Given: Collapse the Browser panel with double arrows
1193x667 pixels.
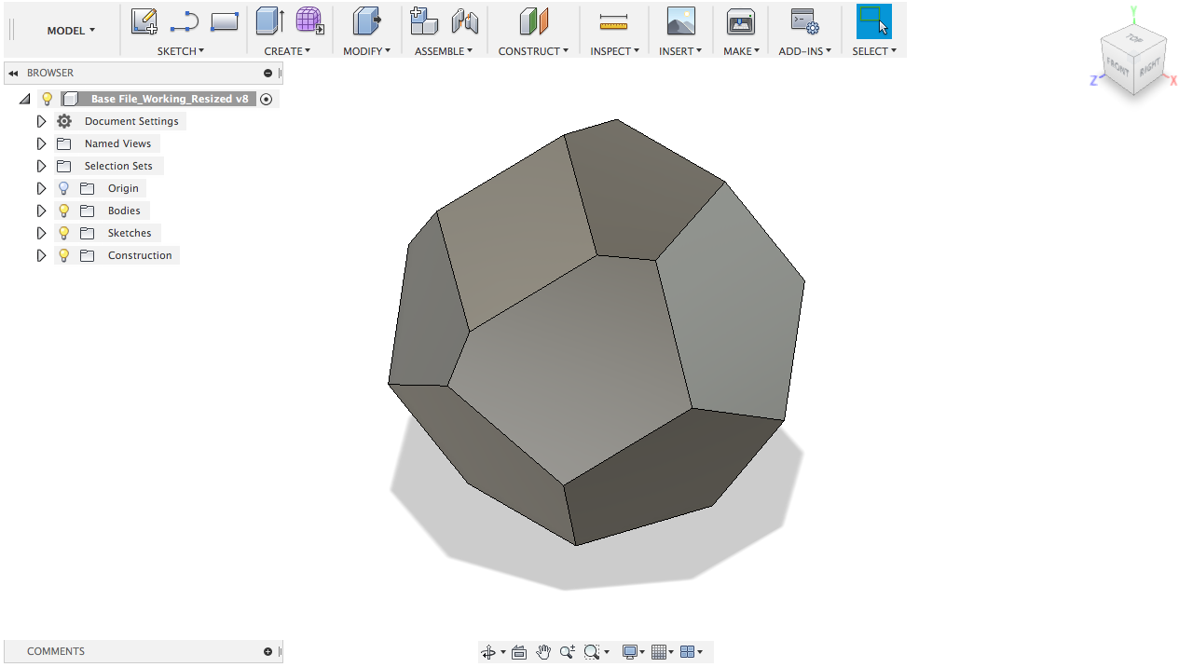Looking at the screenshot, I should (14, 73).
